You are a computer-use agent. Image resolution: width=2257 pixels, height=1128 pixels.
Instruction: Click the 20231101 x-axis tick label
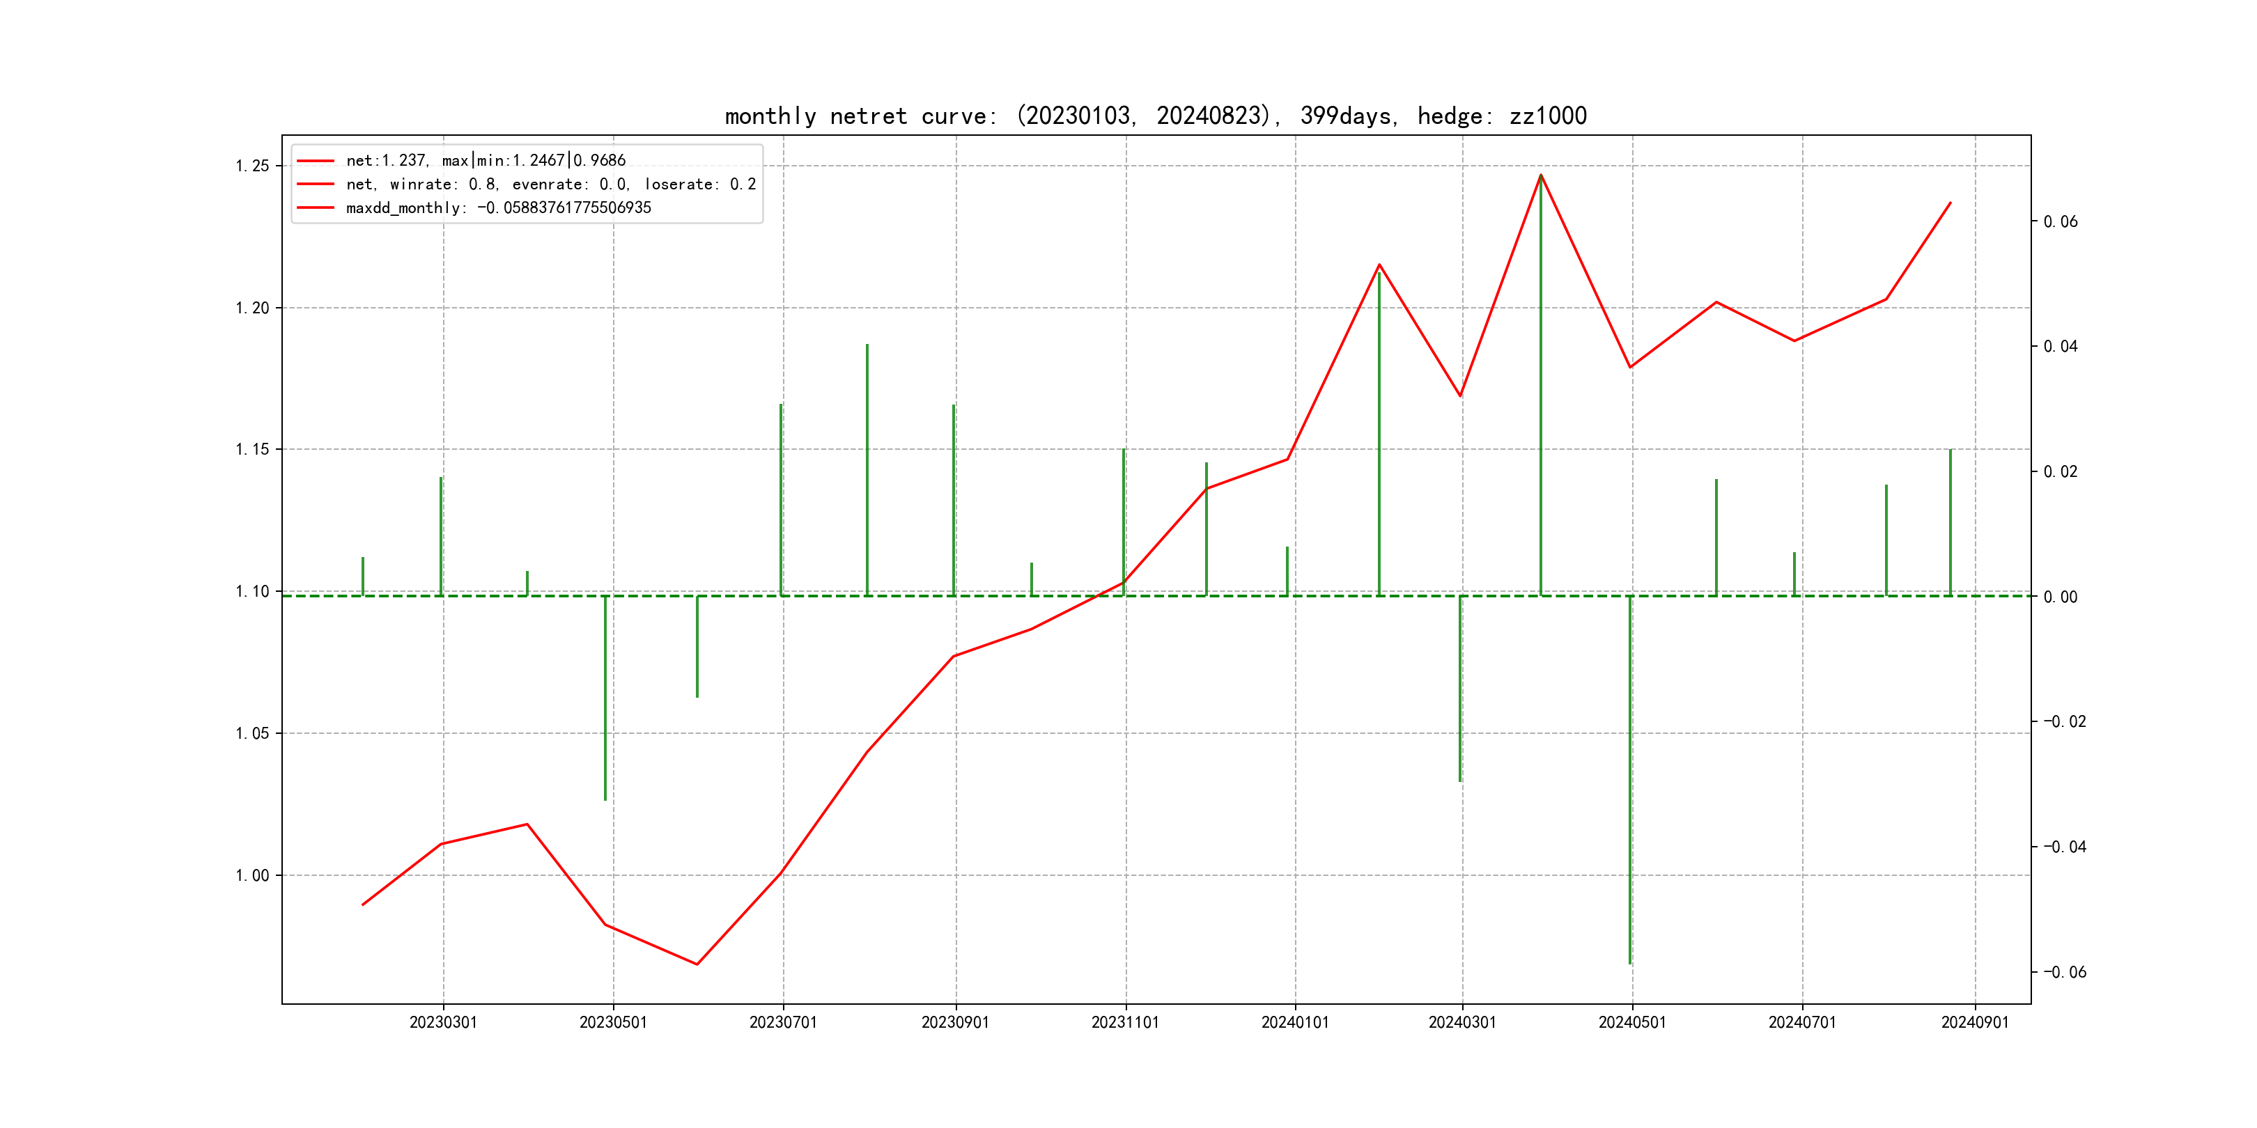click(1125, 1022)
